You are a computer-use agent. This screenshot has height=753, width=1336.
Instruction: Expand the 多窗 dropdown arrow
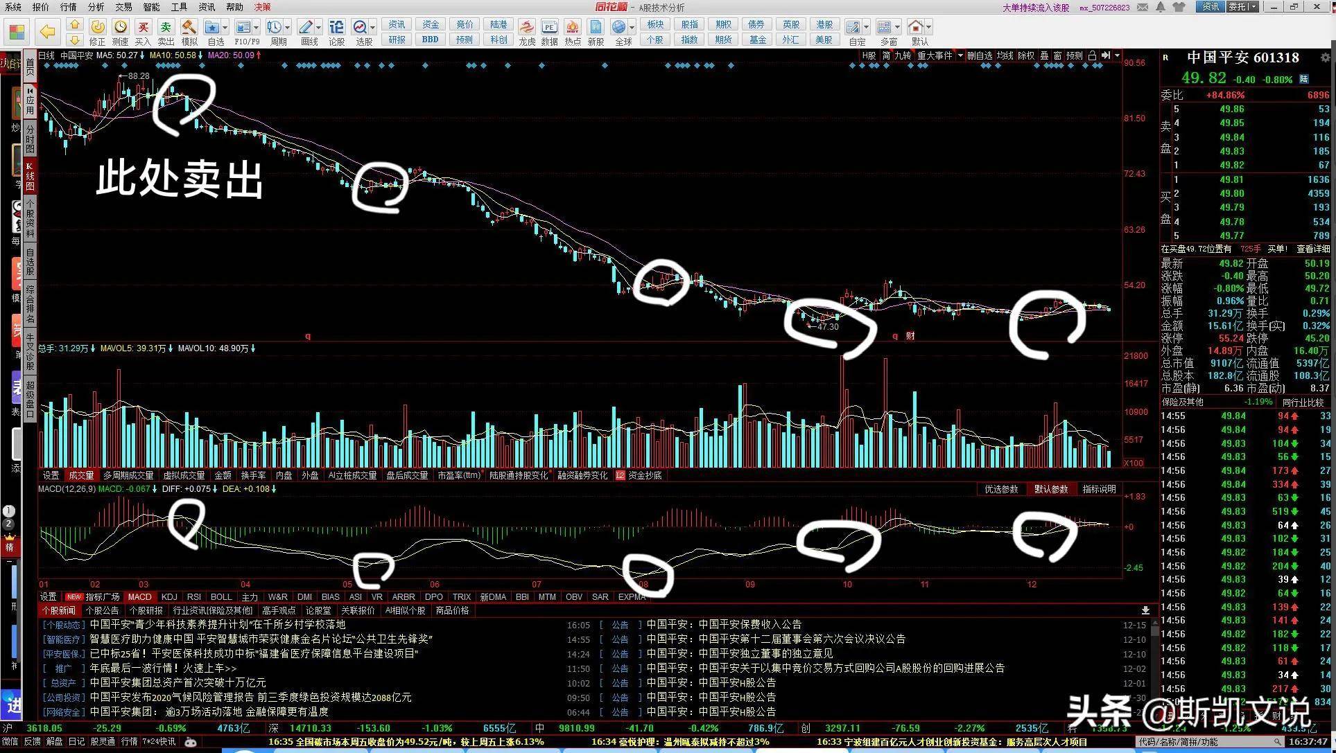pyautogui.click(x=897, y=28)
